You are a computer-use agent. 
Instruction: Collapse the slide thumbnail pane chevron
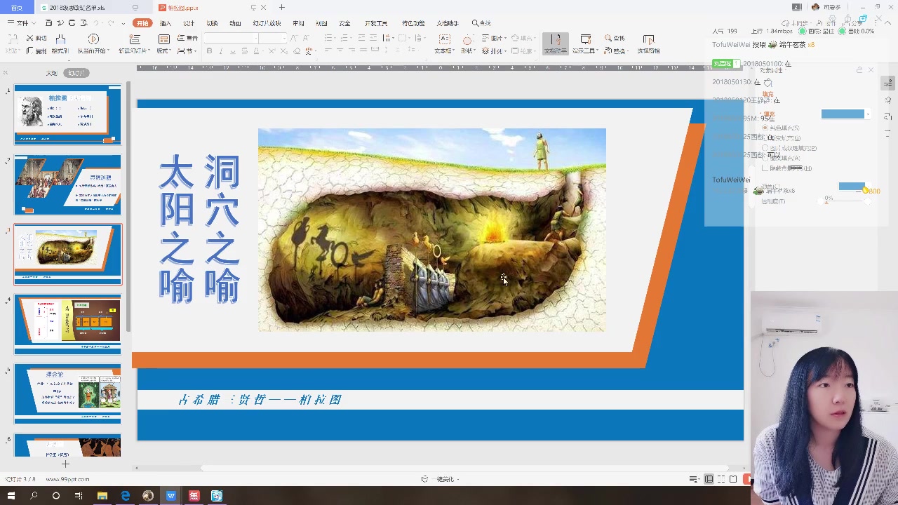[x=5, y=73]
